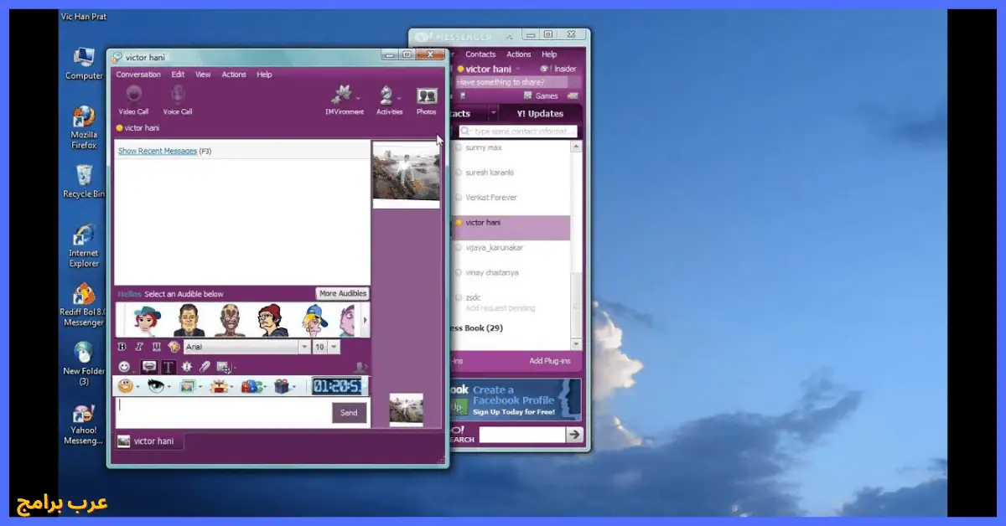
Task: Click your own small display picture
Action: tap(406, 410)
